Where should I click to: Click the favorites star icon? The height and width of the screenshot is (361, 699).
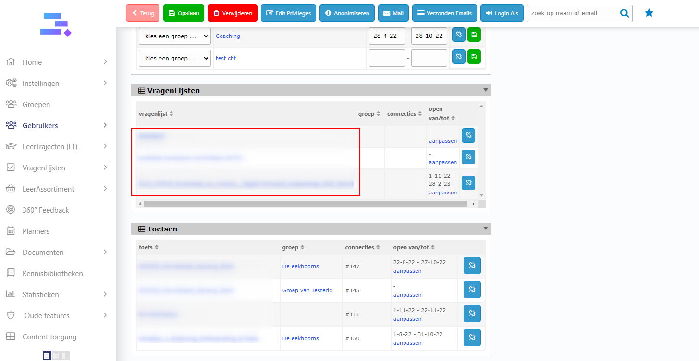(649, 13)
